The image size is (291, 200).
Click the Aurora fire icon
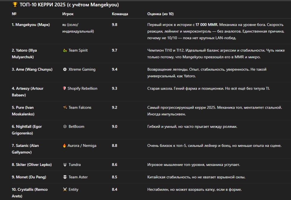pos(65,146)
